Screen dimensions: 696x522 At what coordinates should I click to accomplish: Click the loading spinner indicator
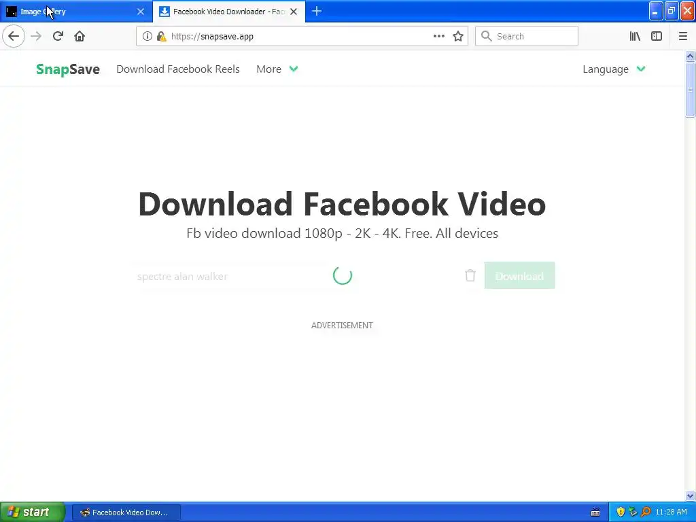(x=343, y=276)
